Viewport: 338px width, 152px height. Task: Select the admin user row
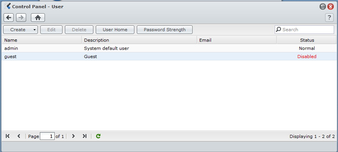click(169, 48)
